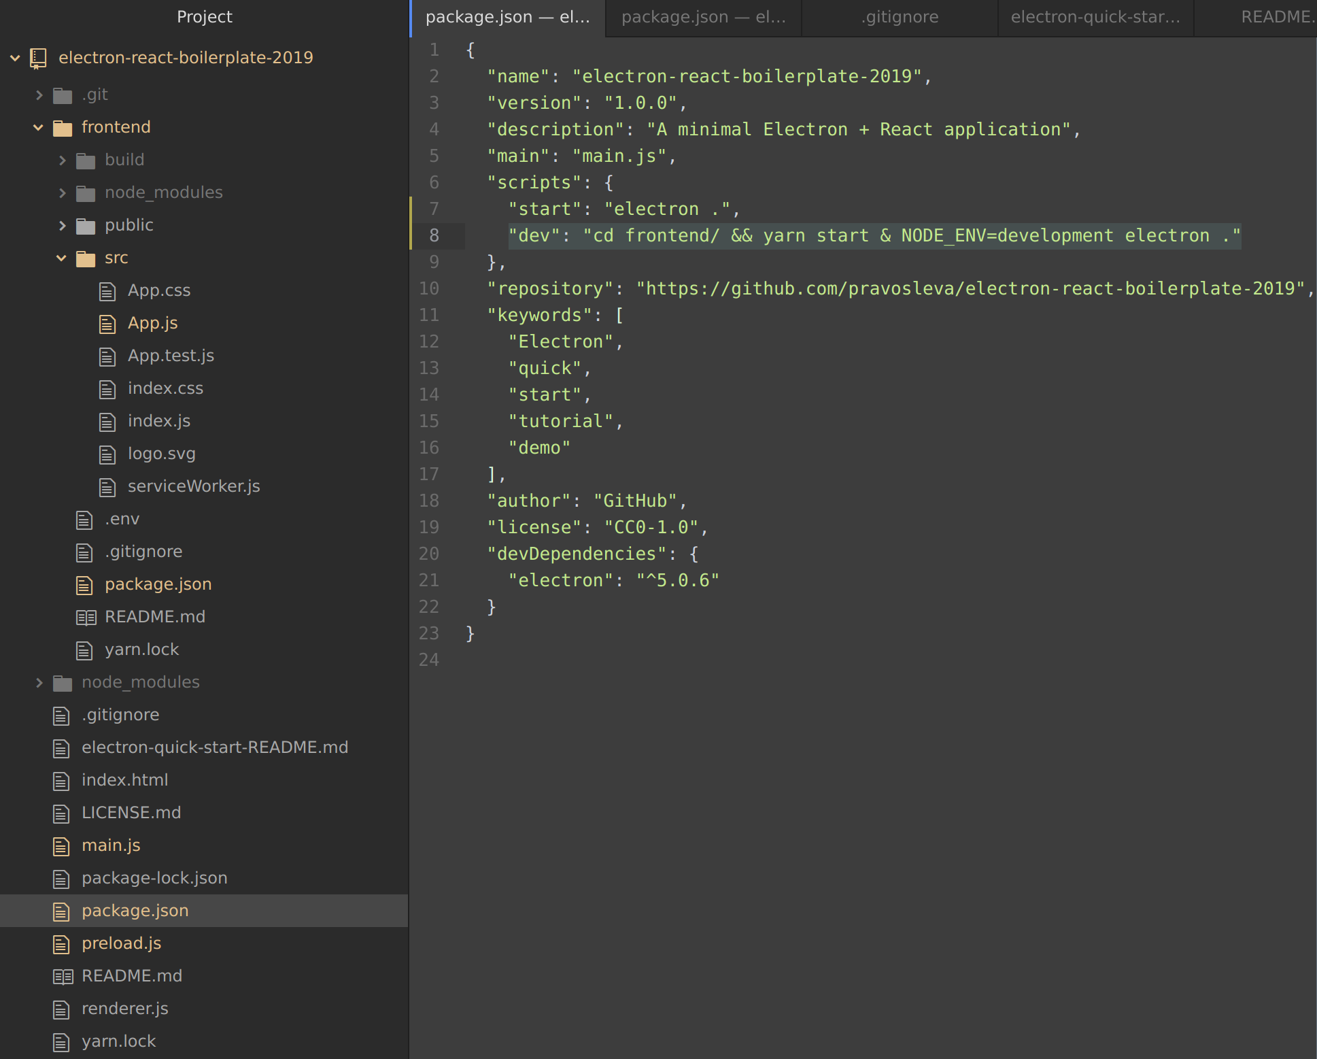
Task: Expand the build folder chevron
Action: point(62,160)
